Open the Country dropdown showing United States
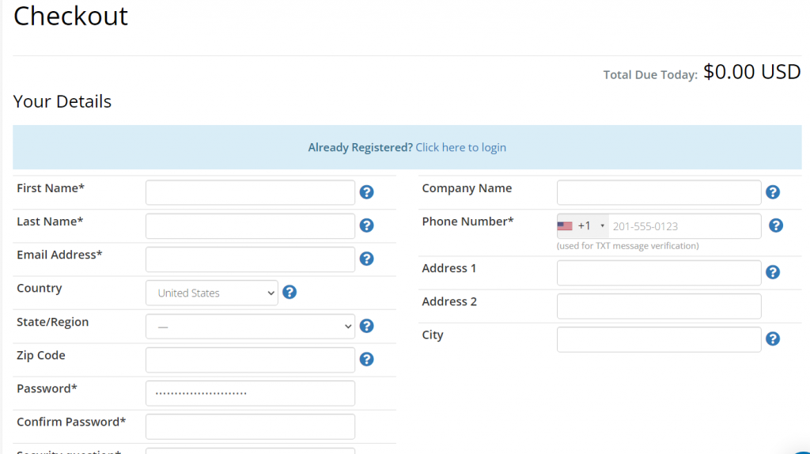This screenshot has width=810, height=454. [212, 293]
